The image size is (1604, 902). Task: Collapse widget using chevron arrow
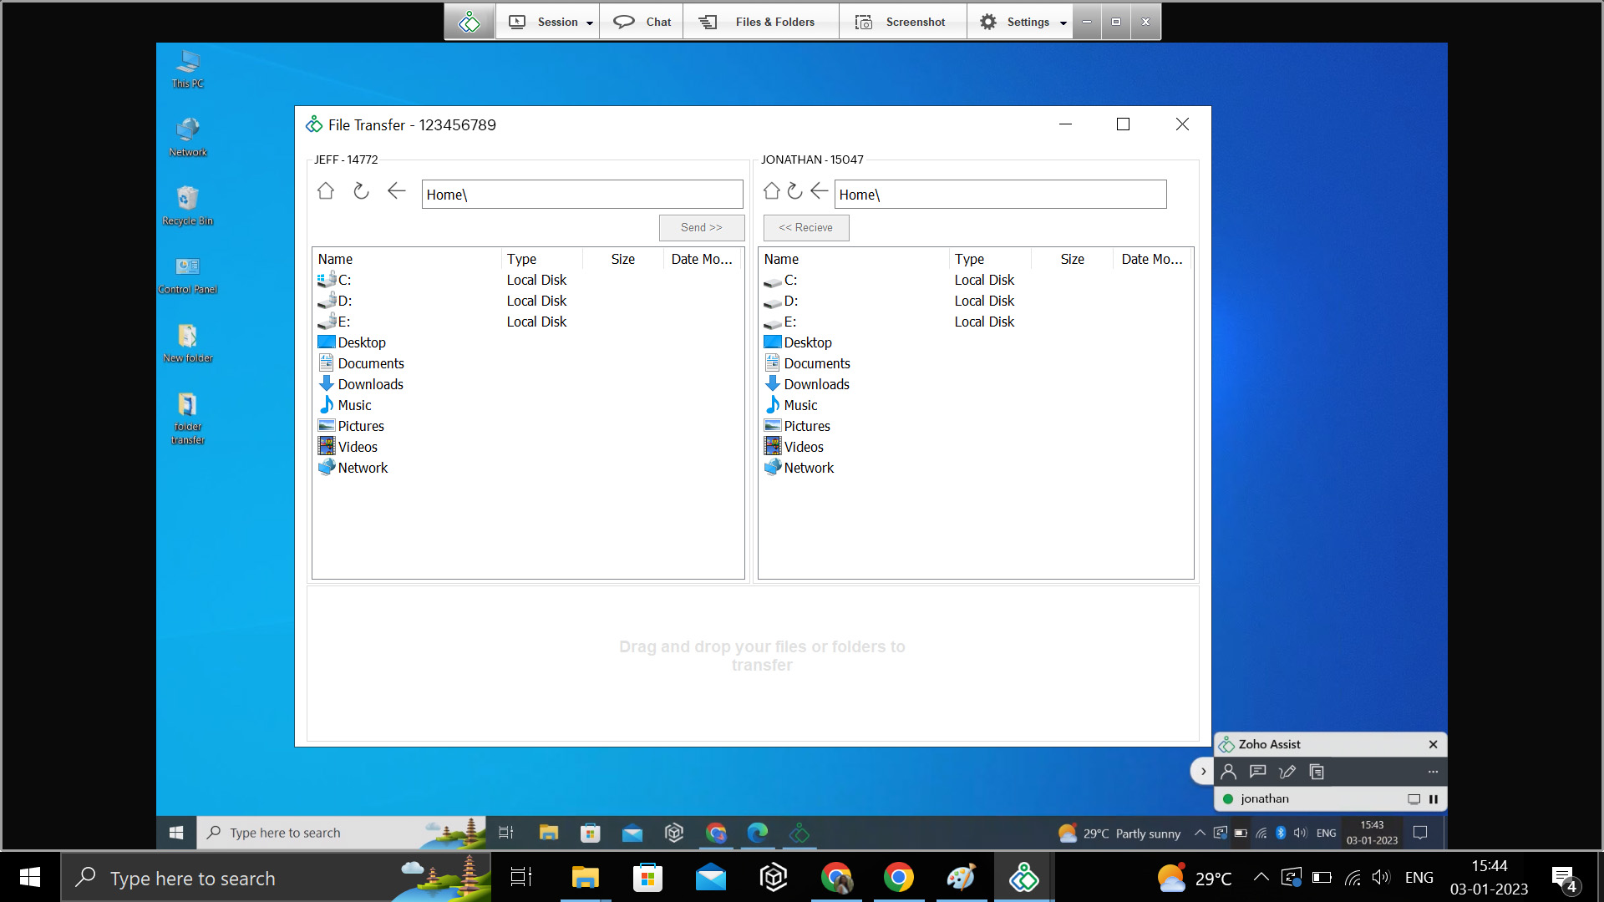[1203, 770]
